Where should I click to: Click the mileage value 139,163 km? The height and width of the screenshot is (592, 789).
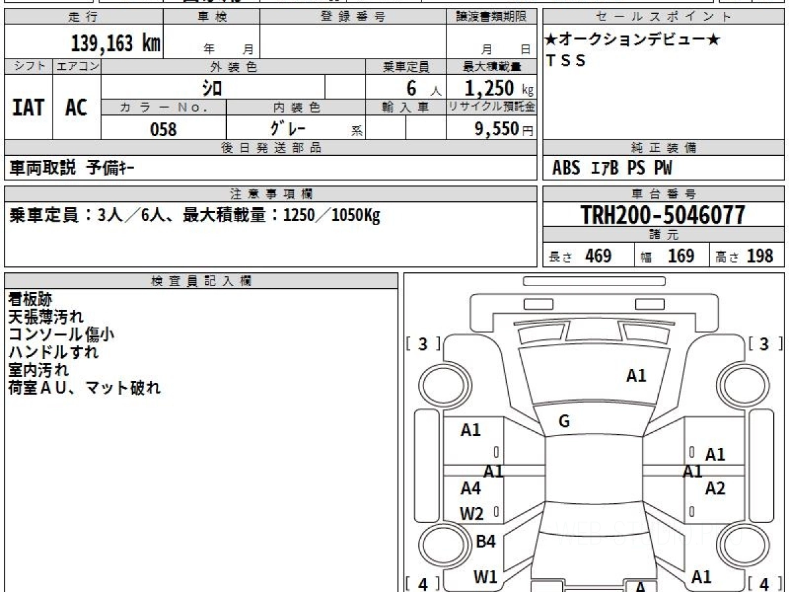(115, 43)
